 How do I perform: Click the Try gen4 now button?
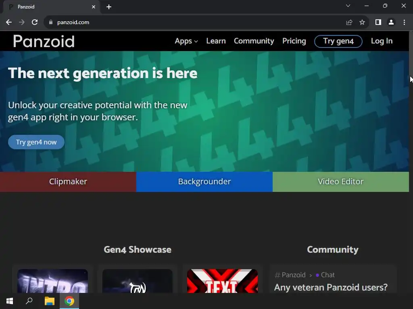(36, 142)
